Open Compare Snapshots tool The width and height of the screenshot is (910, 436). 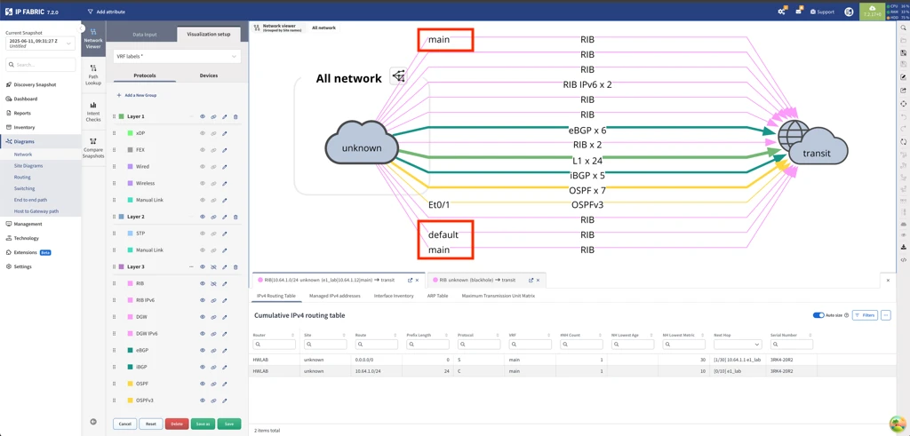(x=93, y=146)
